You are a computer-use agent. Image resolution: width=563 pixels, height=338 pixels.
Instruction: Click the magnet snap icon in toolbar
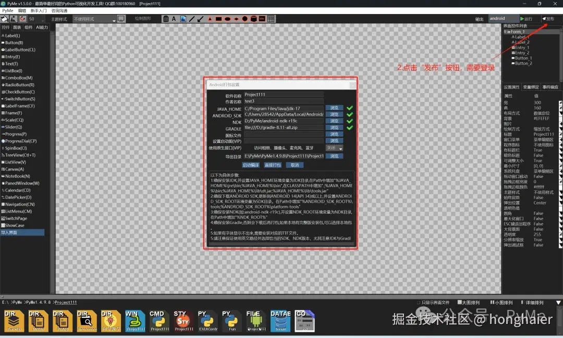coord(22,19)
